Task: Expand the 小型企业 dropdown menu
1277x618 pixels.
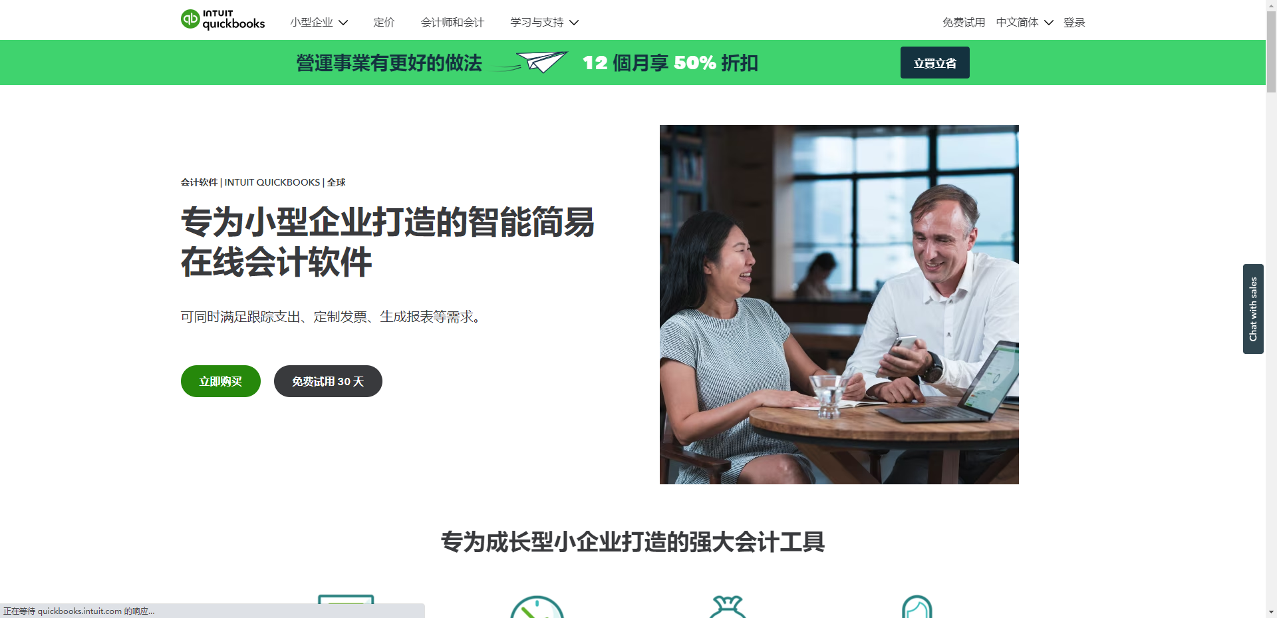Action: 319,22
